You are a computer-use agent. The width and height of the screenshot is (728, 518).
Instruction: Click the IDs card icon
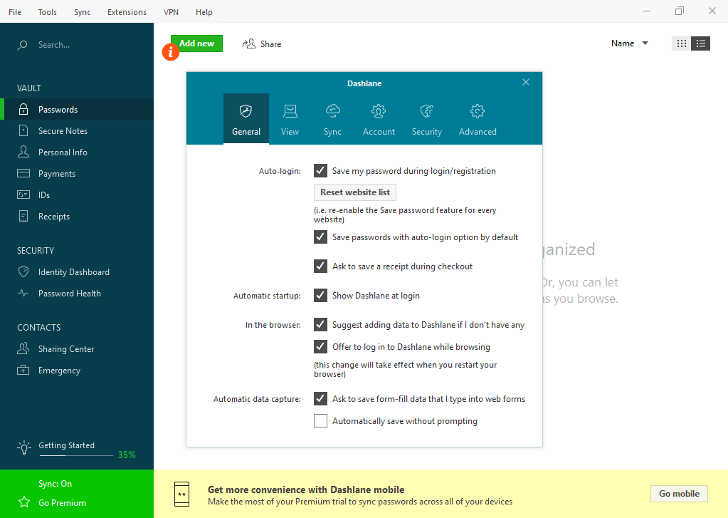pos(23,195)
